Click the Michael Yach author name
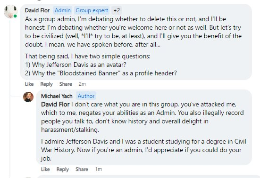260x178 pixels. point(57,96)
